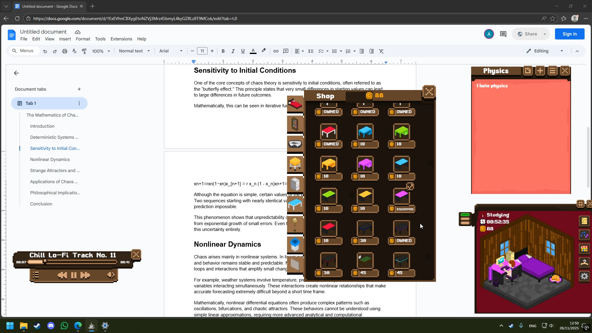
Task: Open the music panel with the note icon
Action: (585, 235)
